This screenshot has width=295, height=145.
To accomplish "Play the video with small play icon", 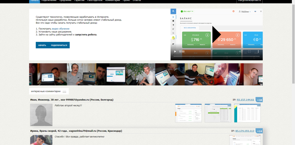I will 175,52.
